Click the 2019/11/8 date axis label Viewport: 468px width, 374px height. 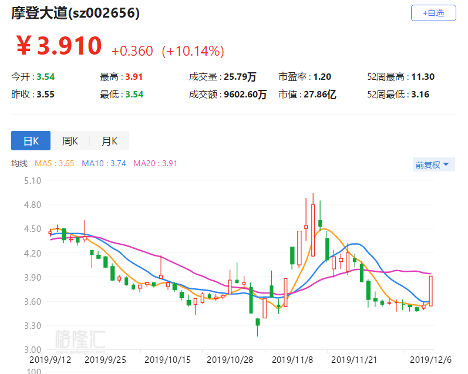coord(292,360)
